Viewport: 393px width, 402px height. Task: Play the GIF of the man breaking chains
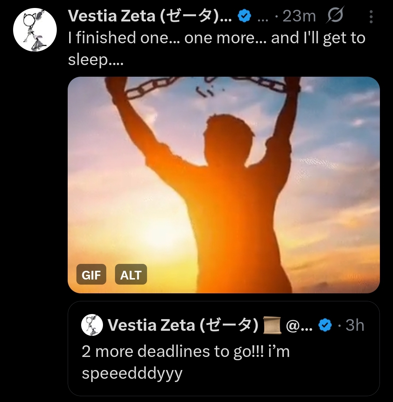coord(224,174)
